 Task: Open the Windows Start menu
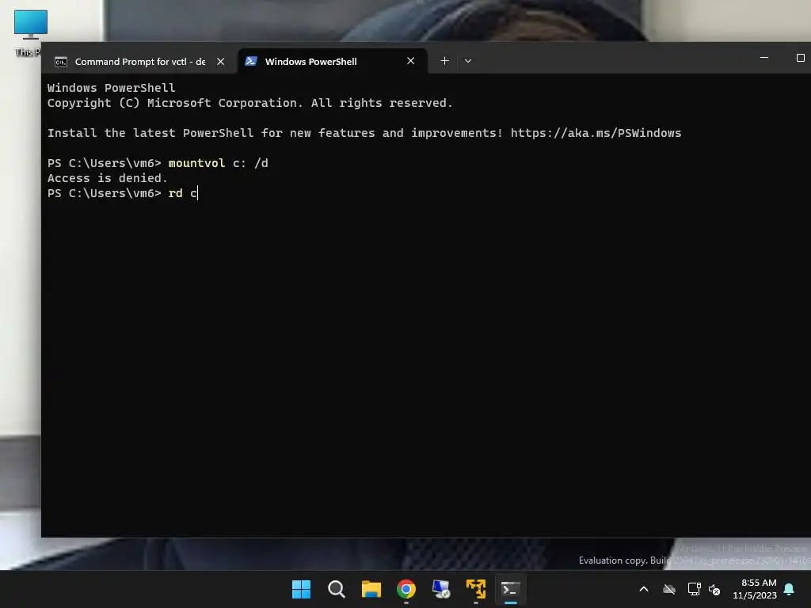tap(301, 589)
